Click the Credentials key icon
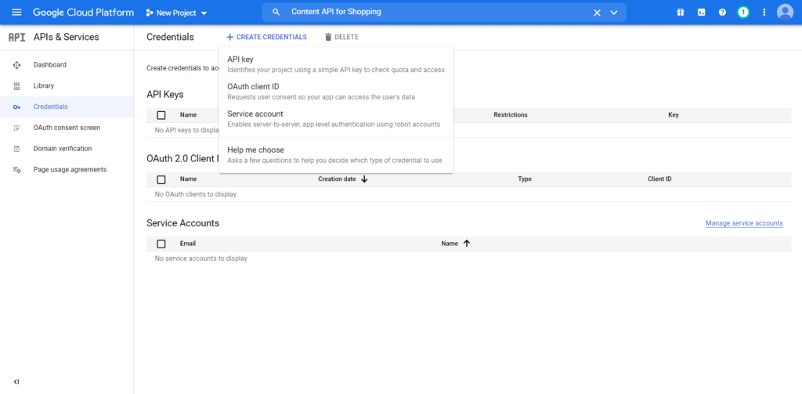802x394 pixels. (x=16, y=107)
